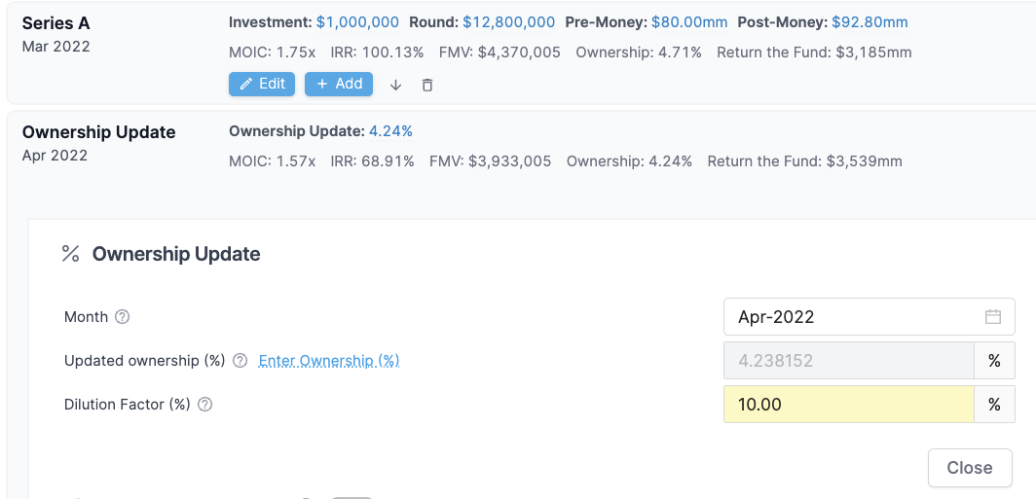Image resolution: width=1036 pixels, height=499 pixels.
Task: Click the Dilution Factor field showing 10.00
Action: point(847,405)
